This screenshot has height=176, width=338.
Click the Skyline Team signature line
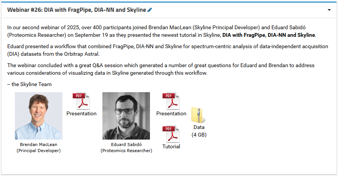[x=29, y=84]
